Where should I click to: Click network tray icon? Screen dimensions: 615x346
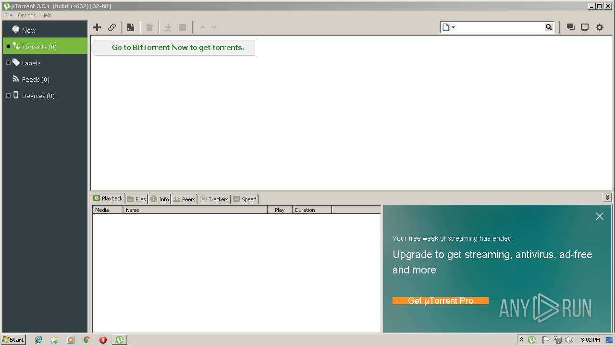point(558,340)
